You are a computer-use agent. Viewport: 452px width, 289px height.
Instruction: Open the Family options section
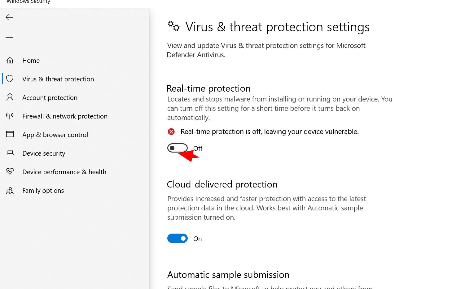43,190
